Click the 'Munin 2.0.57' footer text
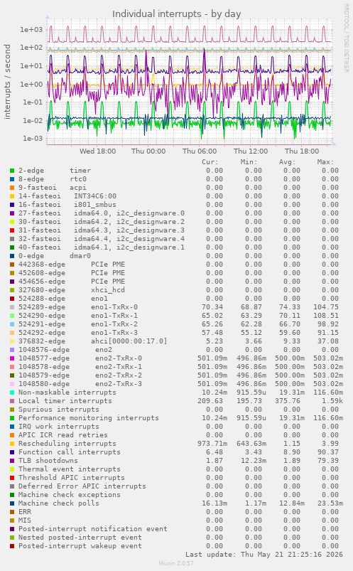The width and height of the screenshot is (353, 571). pyautogui.click(x=176, y=563)
